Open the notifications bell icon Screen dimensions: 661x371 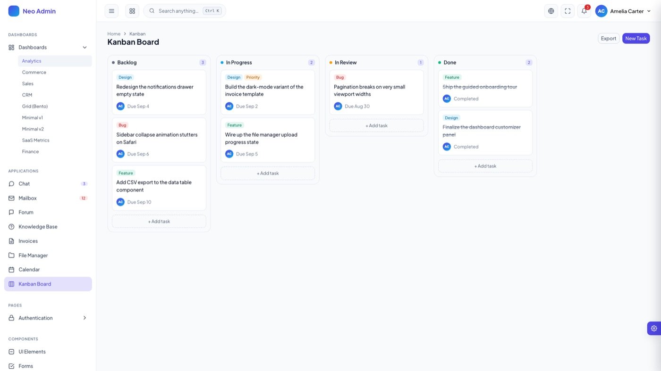[x=584, y=11]
